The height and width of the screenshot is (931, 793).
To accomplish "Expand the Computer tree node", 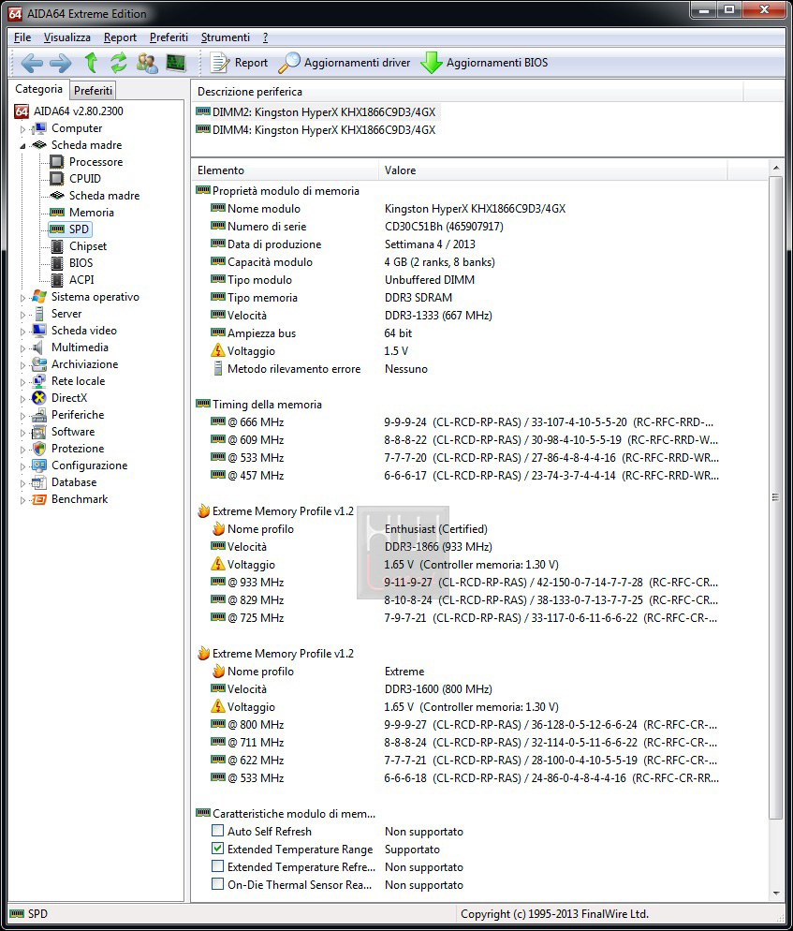I will coord(22,129).
